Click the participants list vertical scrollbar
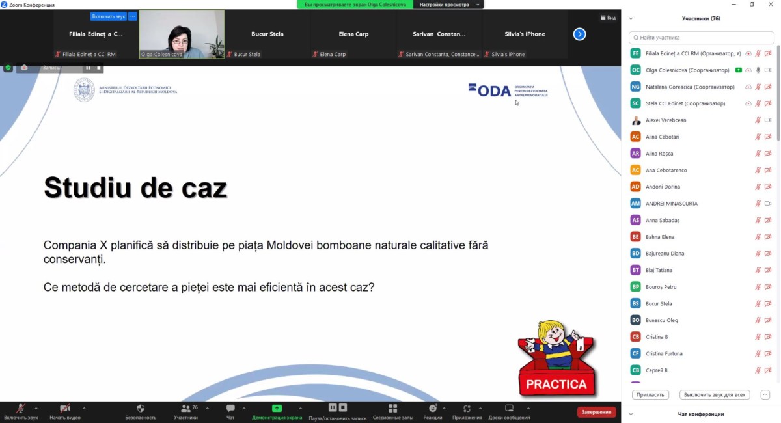The width and height of the screenshot is (781, 423). click(778, 92)
